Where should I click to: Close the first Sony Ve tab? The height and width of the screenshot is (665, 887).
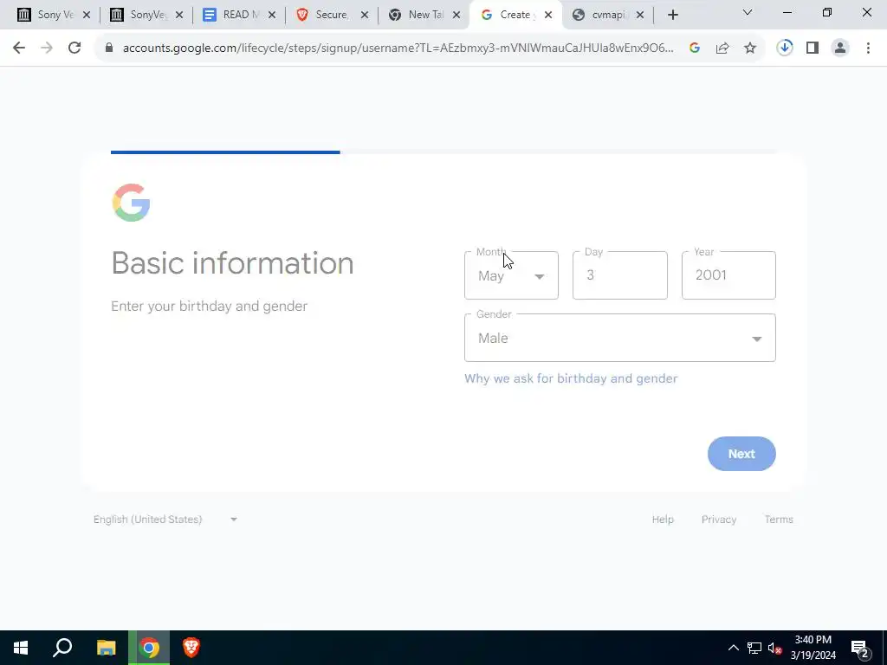click(x=87, y=16)
